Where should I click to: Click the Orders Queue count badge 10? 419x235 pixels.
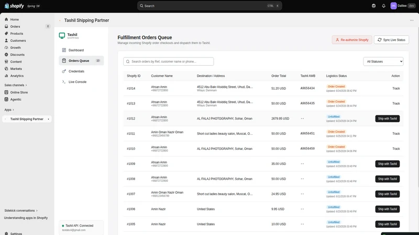(98, 61)
